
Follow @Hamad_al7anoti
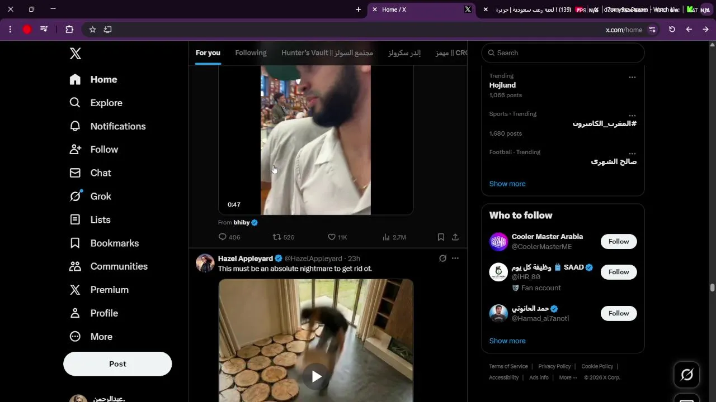click(619, 314)
